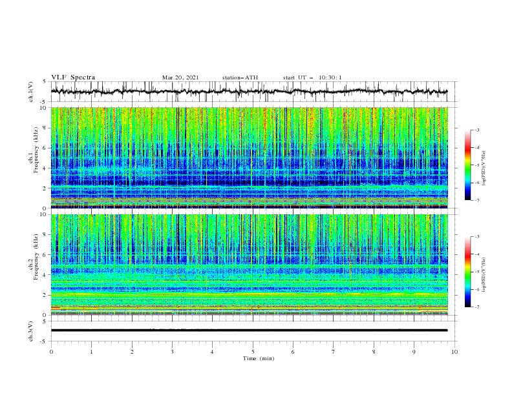Click the ch.1 spectrogram PSD color bar
The image size is (512, 395).
pos(467,165)
